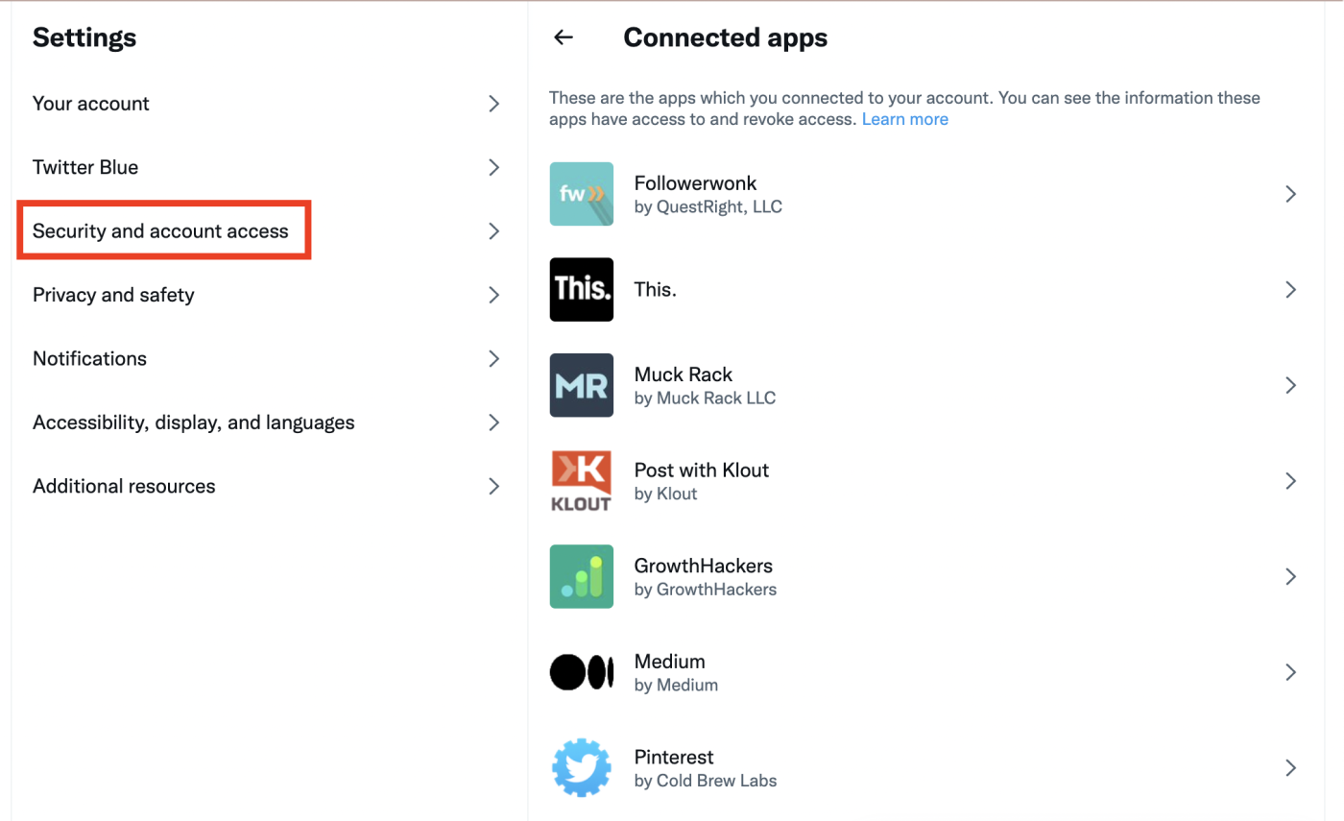The width and height of the screenshot is (1344, 821).
Task: Click the Pinterest gear bird icon
Action: (582, 767)
